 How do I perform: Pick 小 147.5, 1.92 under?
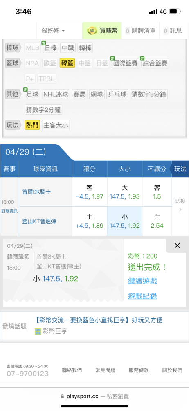(x=124, y=221)
